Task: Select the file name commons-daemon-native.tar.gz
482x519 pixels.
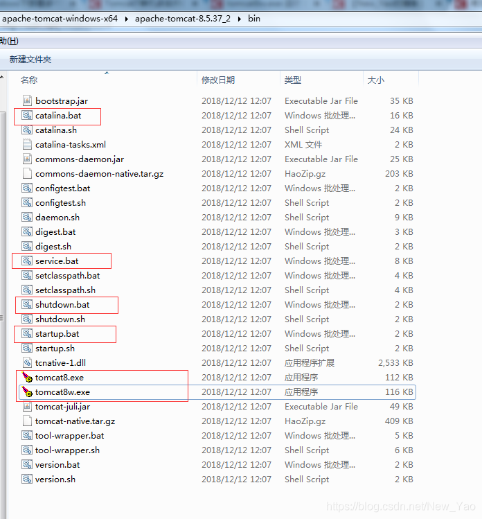Action: 100,174
